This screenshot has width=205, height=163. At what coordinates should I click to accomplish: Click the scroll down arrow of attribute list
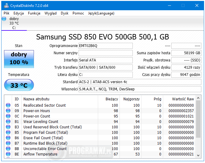pyautogui.click(x=198, y=155)
